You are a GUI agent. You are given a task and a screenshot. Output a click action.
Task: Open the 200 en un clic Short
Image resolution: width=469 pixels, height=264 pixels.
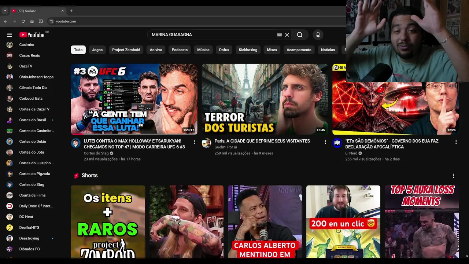tap(343, 222)
